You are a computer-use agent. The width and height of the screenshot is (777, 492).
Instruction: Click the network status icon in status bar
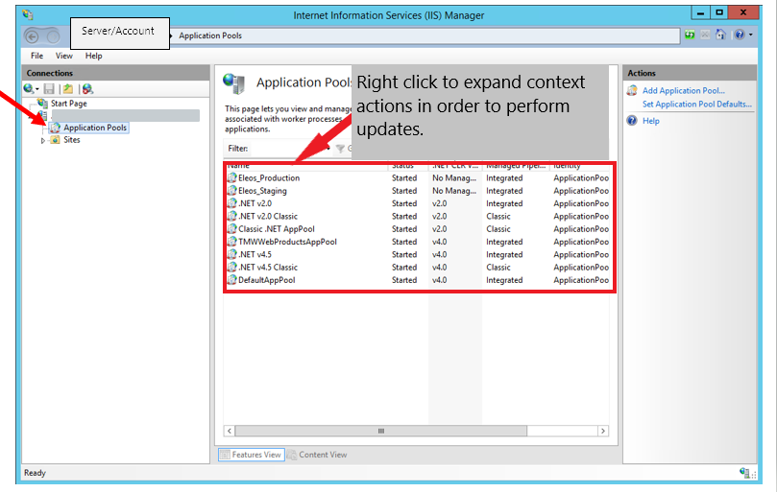[x=744, y=472]
